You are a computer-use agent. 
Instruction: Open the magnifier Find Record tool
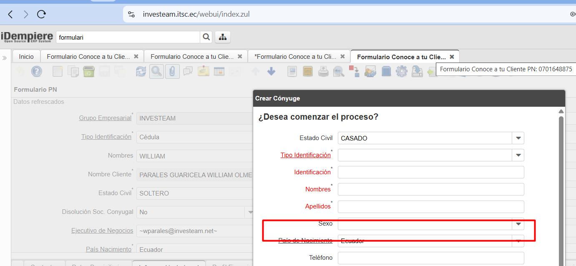tap(156, 72)
